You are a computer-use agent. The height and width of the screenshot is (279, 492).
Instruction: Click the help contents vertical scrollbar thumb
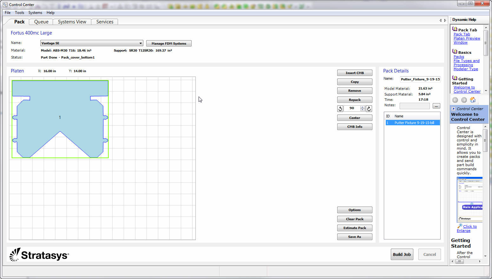point(486,43)
